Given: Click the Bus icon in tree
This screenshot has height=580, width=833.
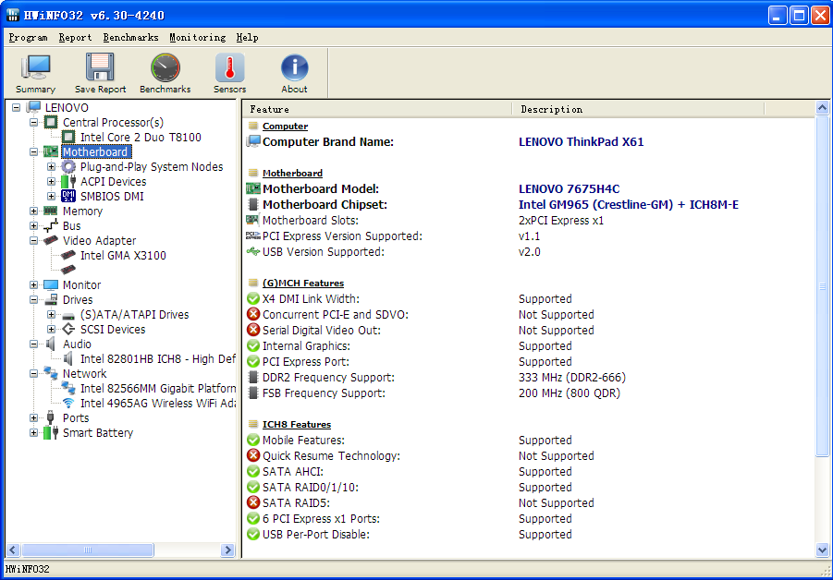Looking at the screenshot, I should click(51, 225).
